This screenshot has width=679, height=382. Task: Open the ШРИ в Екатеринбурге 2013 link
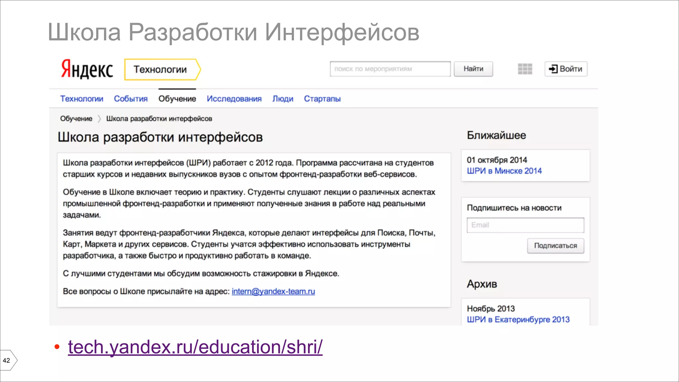tap(518, 320)
